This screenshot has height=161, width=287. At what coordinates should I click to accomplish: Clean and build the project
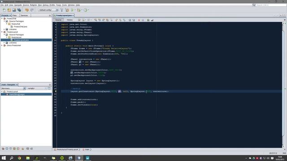[67, 10]
